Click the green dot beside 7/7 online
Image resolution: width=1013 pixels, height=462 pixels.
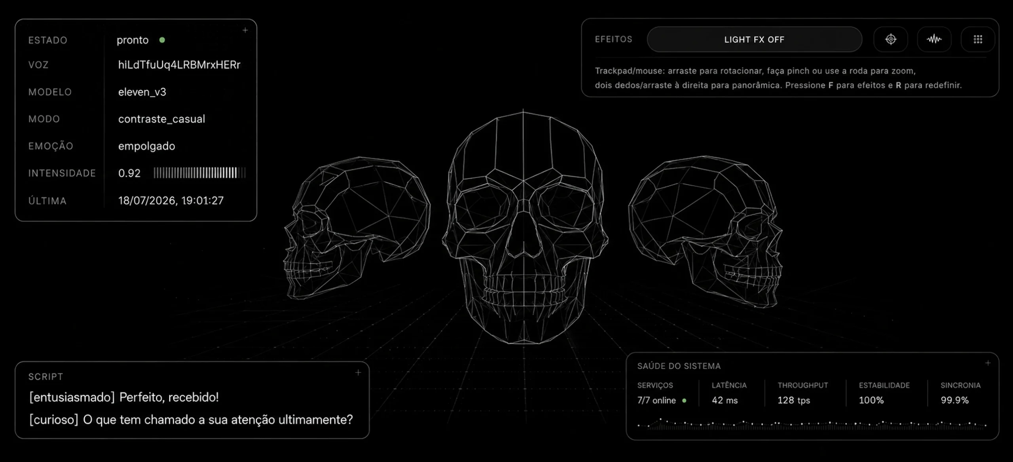(x=684, y=401)
